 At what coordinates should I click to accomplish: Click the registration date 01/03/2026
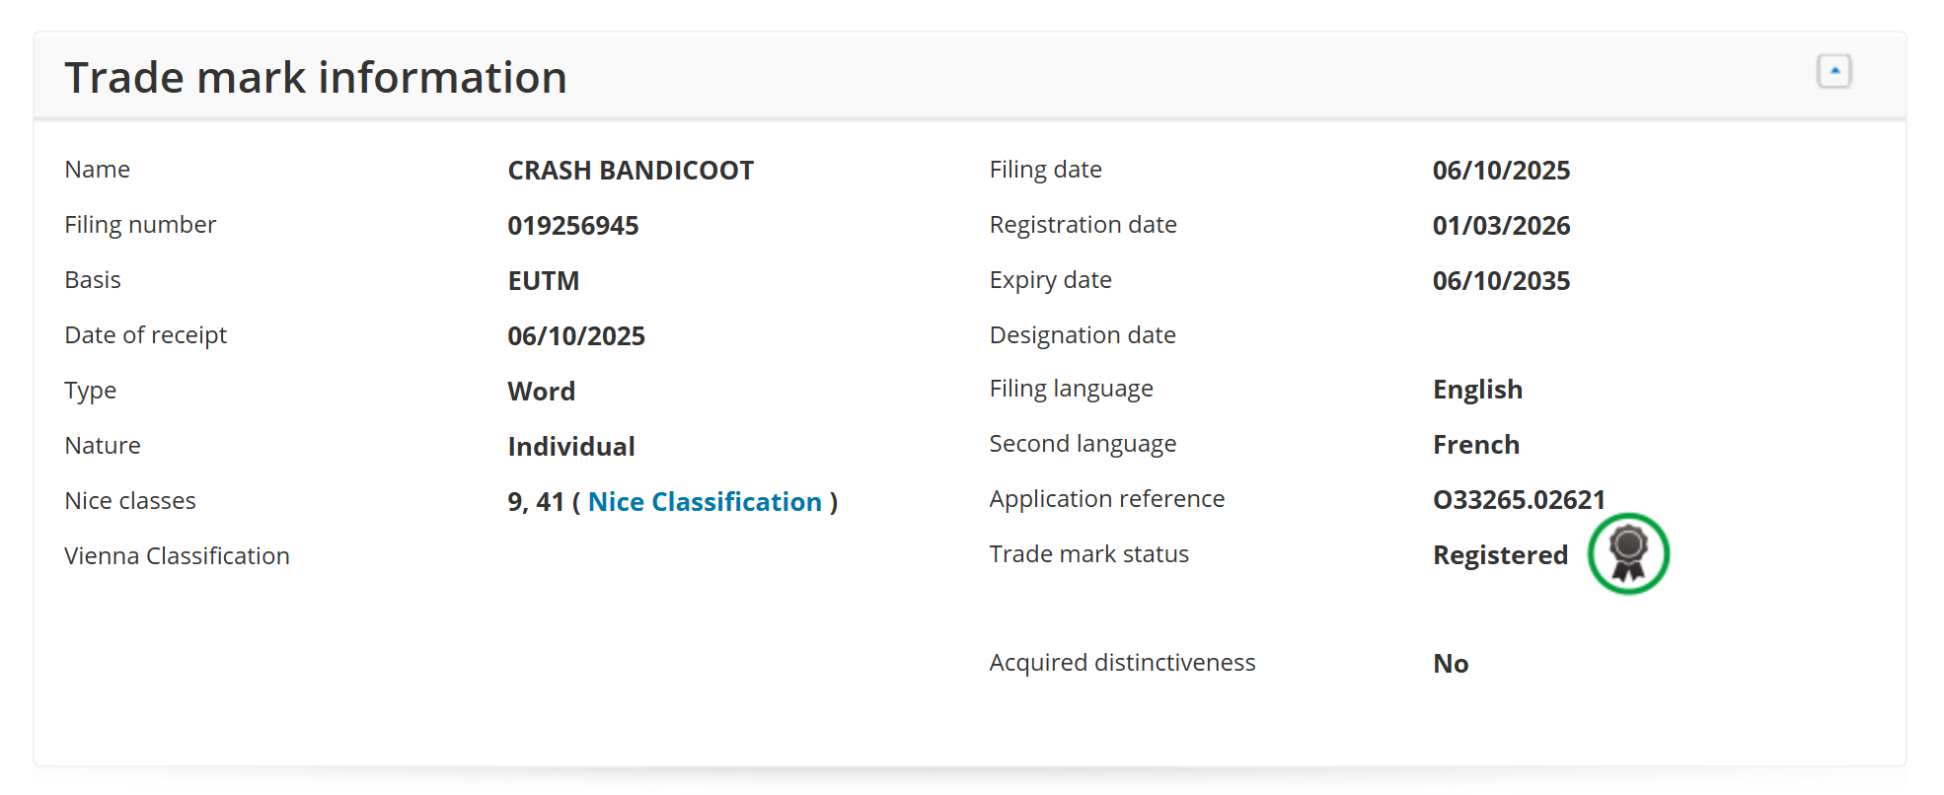pos(1501,226)
